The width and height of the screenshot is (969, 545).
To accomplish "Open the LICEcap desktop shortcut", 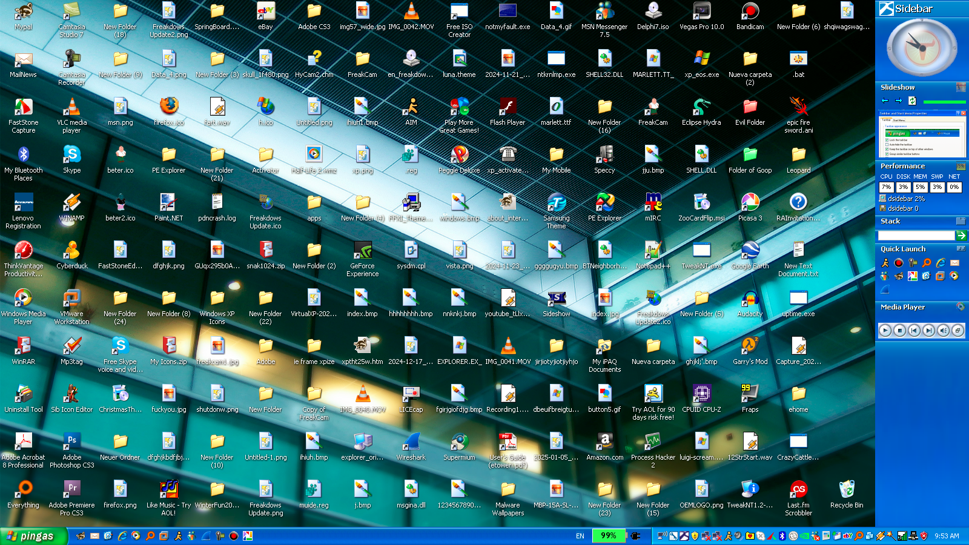I will pos(411,399).
